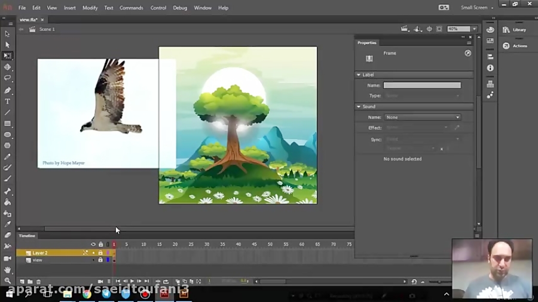
Task: Toggle Onion Skin in timeline
Action: tap(178, 282)
